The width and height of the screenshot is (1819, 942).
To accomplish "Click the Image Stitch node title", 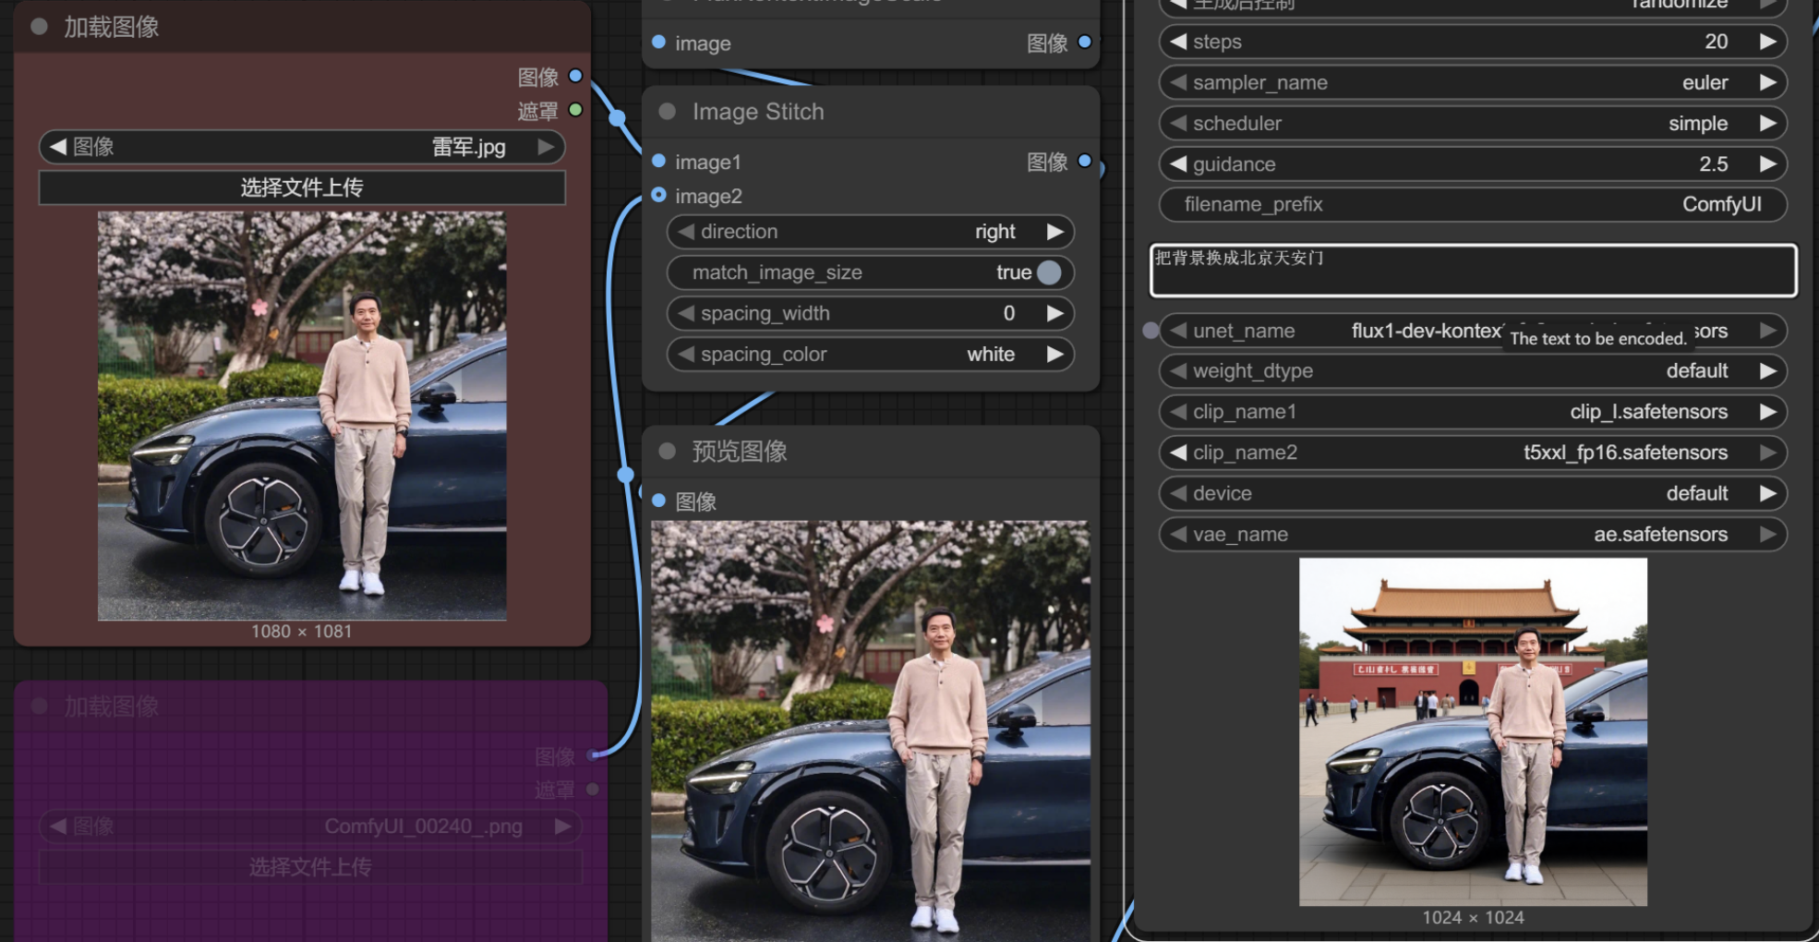I will [x=758, y=112].
